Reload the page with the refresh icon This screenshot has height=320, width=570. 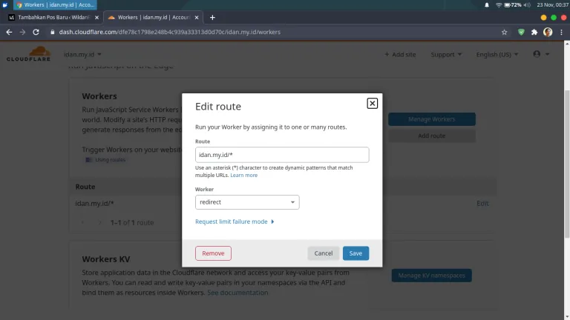pyautogui.click(x=36, y=32)
